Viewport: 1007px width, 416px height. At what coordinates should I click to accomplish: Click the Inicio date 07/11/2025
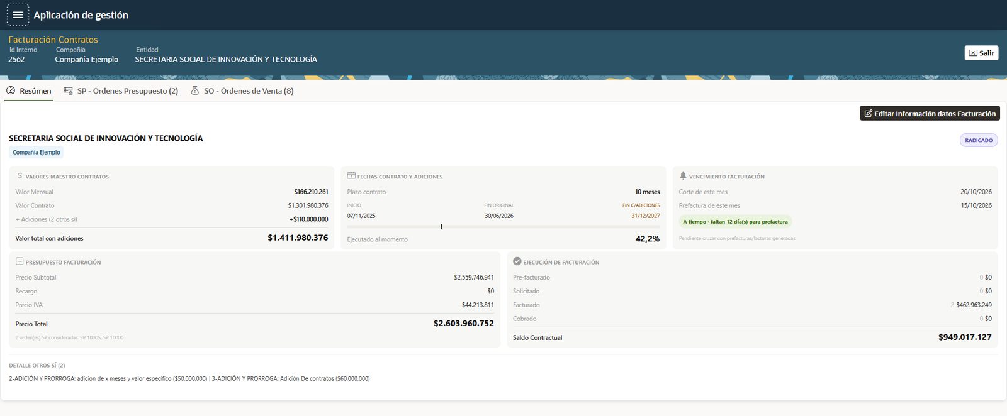[x=361, y=216]
